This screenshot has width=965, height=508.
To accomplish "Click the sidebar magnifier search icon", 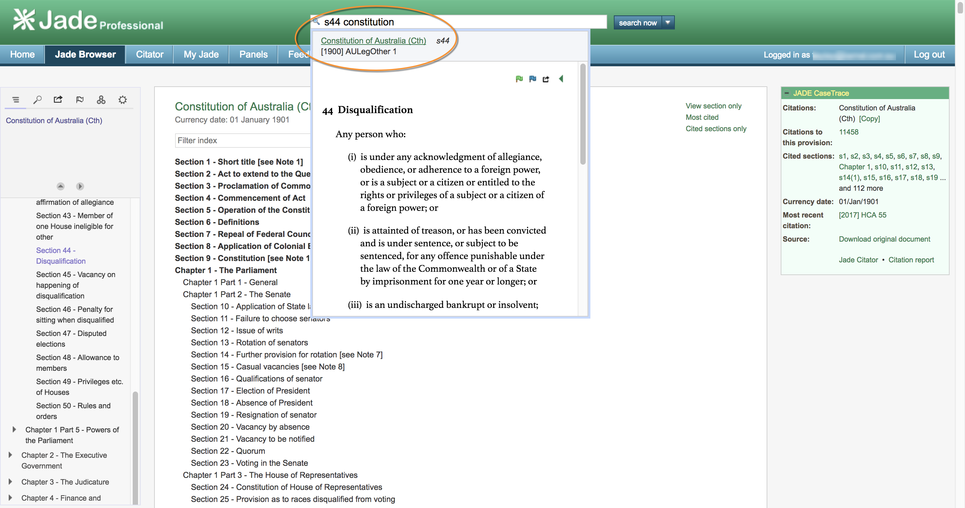I will click(x=37, y=99).
